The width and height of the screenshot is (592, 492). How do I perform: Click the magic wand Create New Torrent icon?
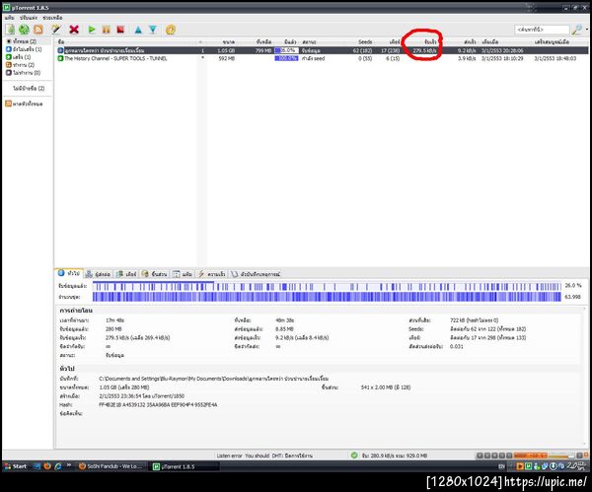click(56, 30)
